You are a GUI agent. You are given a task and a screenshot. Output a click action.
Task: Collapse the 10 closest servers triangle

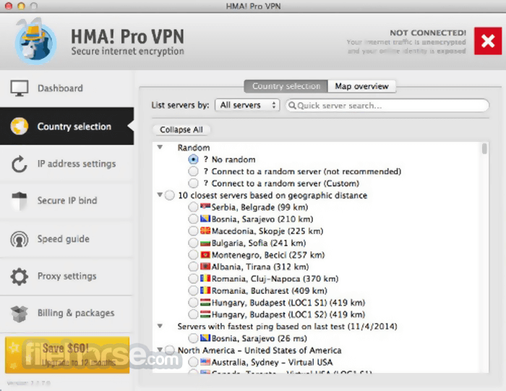click(160, 195)
